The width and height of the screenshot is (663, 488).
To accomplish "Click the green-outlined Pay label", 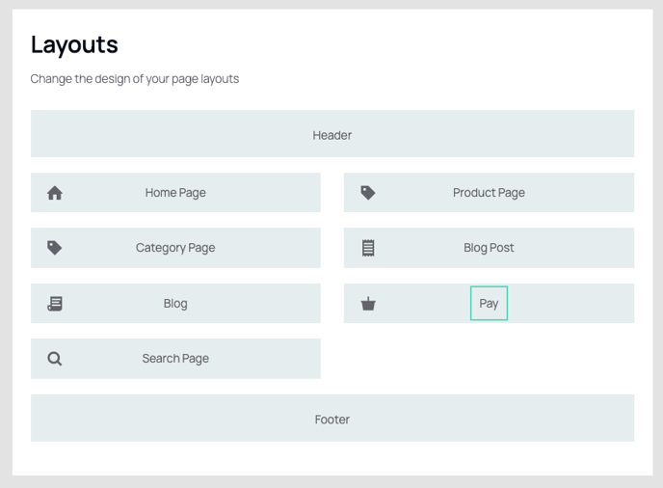I will pyautogui.click(x=489, y=304).
